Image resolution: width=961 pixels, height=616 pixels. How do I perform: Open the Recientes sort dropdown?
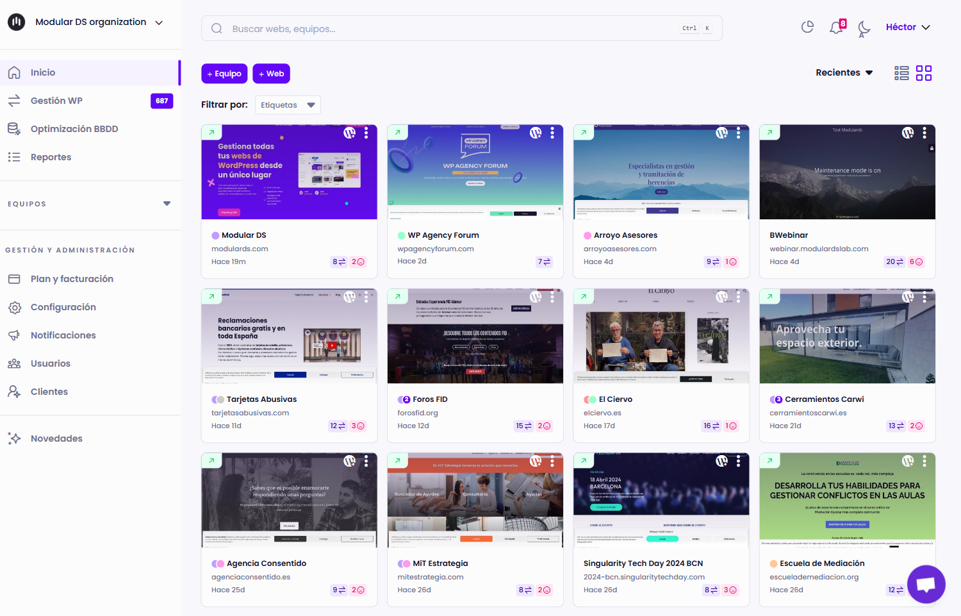tap(844, 73)
